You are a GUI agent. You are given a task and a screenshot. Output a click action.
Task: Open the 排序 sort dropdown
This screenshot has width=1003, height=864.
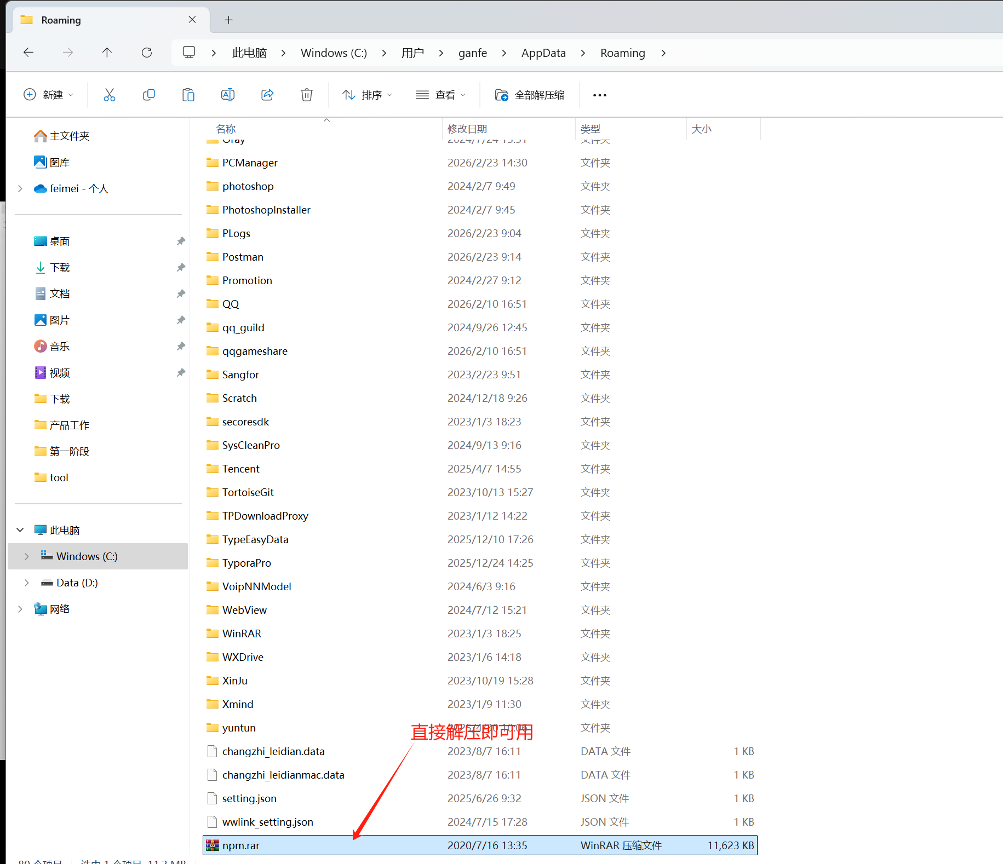[x=367, y=95]
